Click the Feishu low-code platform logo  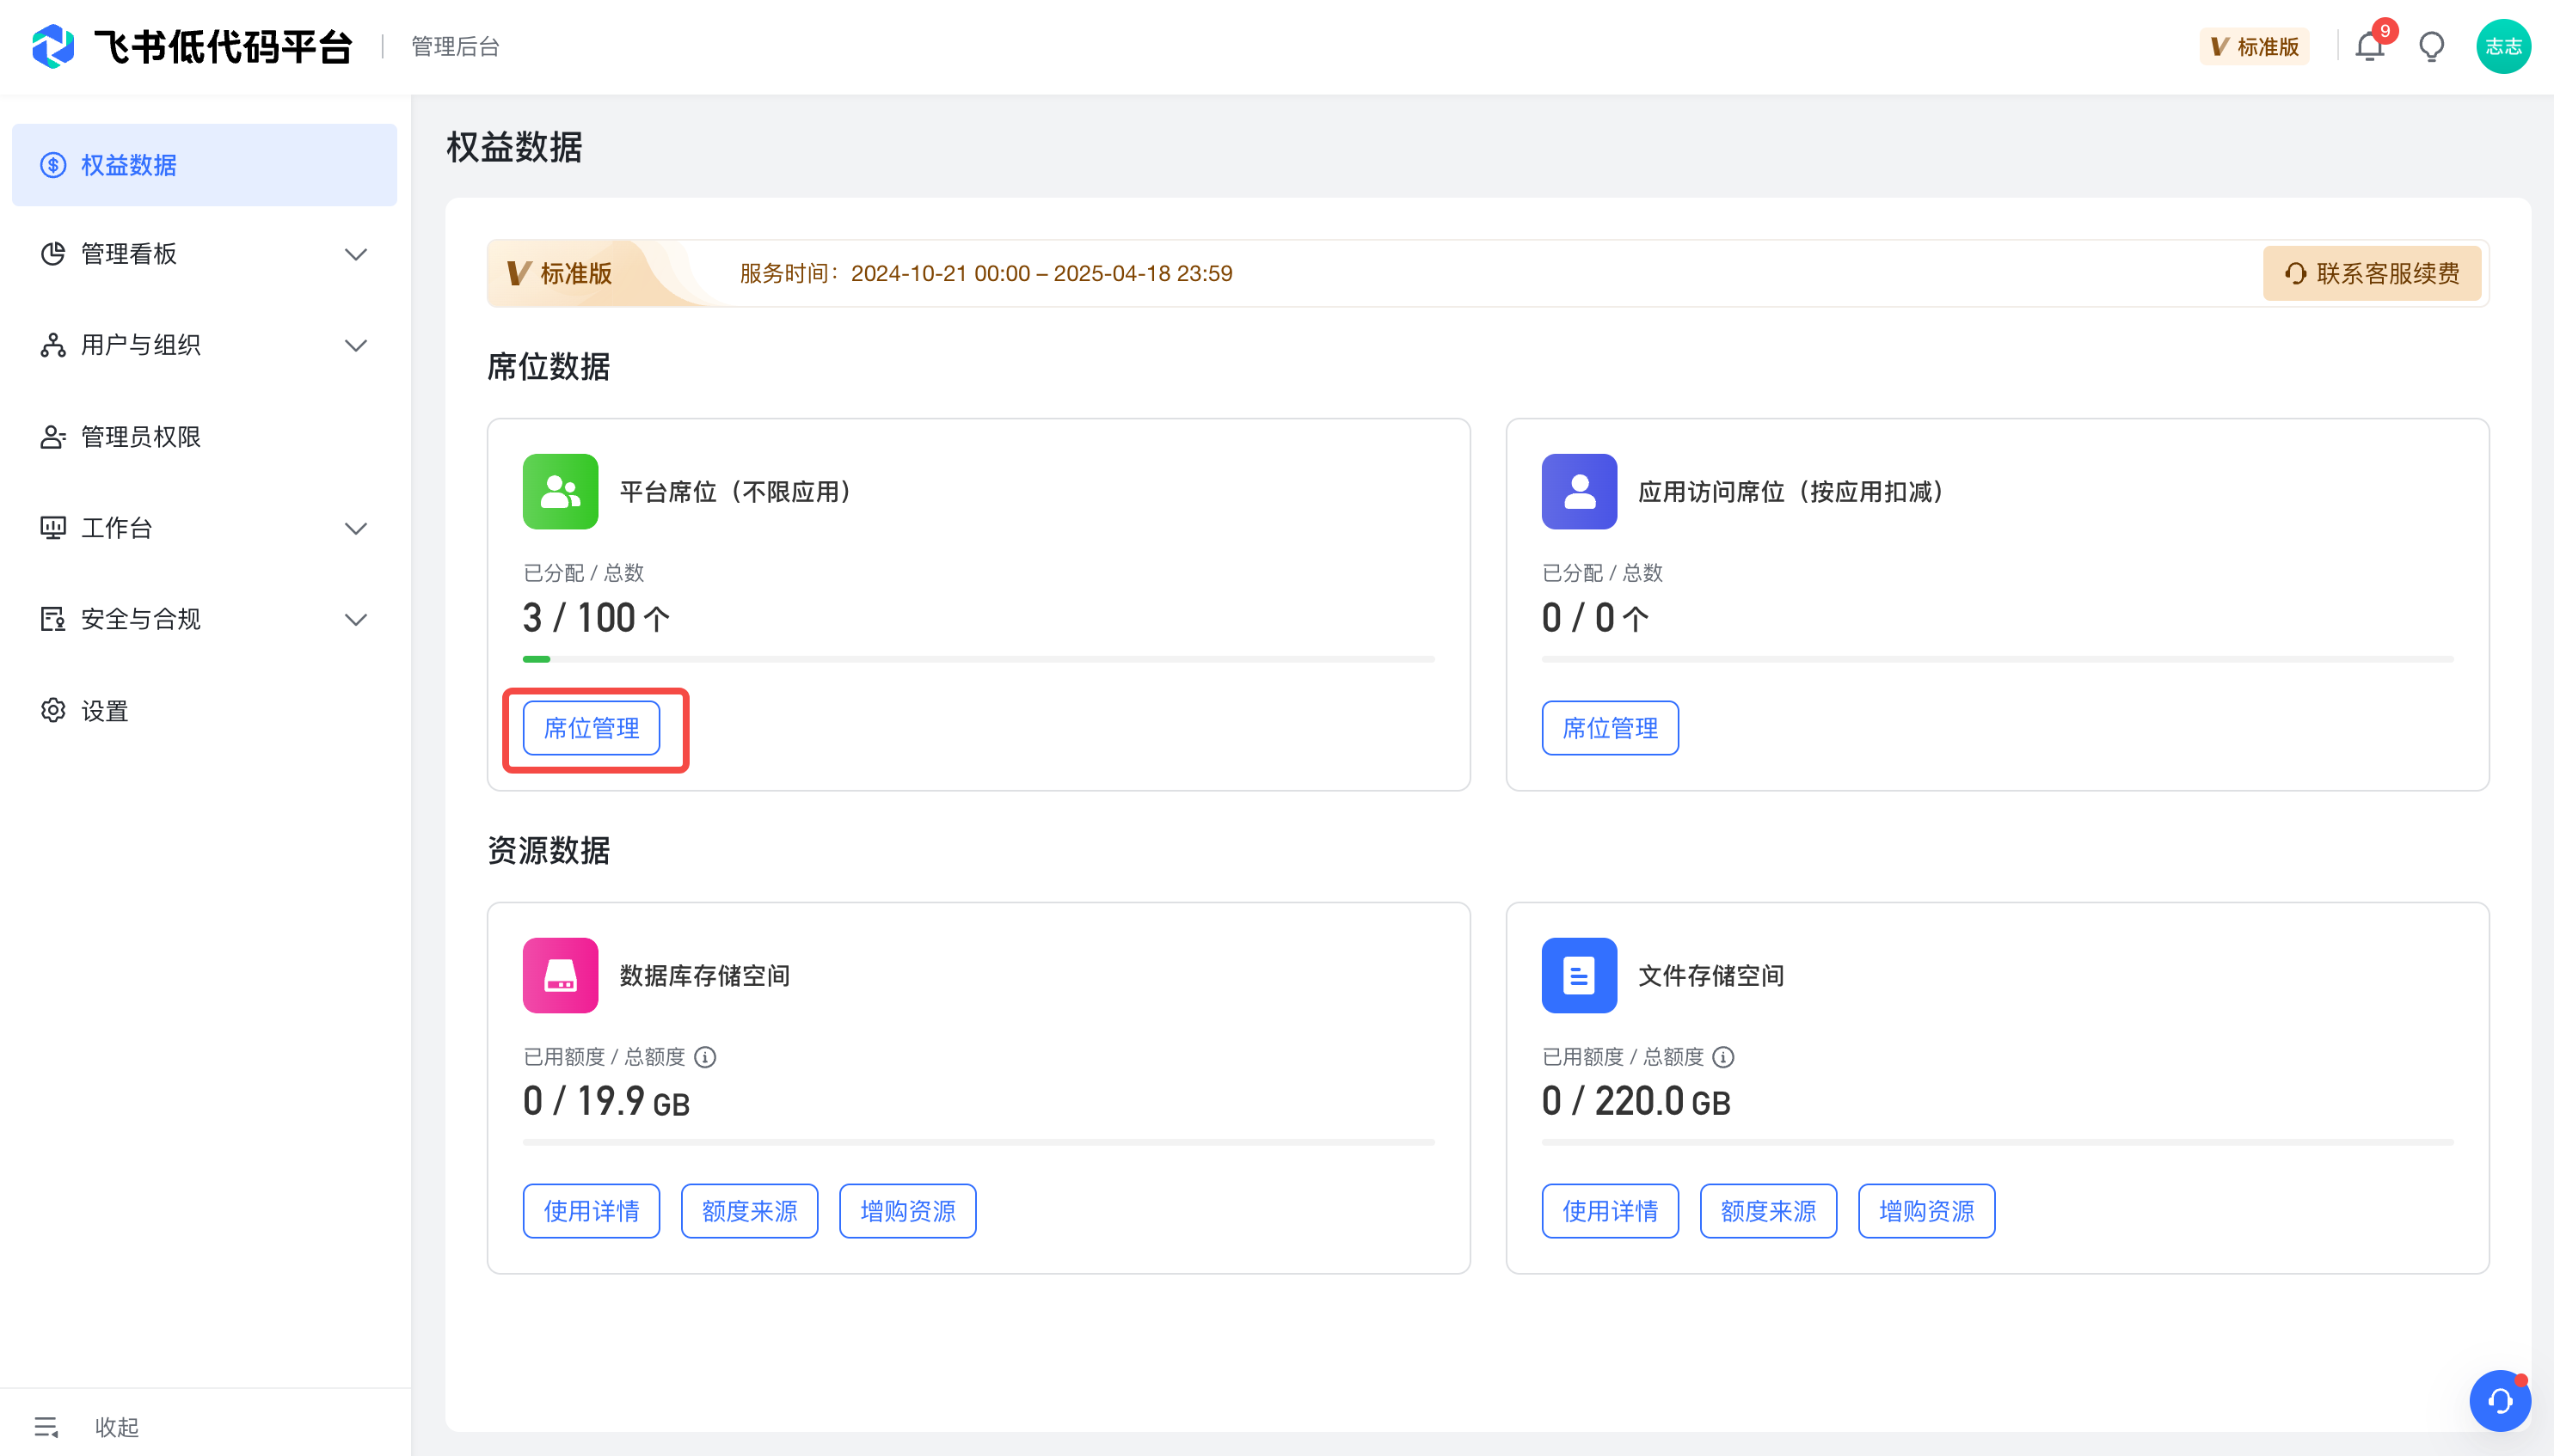point(53,47)
